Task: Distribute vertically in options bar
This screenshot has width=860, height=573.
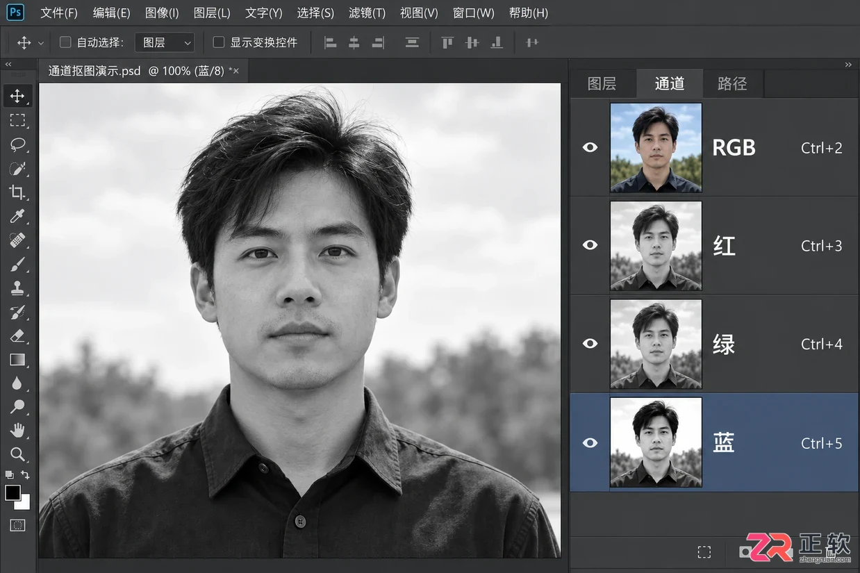Action: coord(412,42)
